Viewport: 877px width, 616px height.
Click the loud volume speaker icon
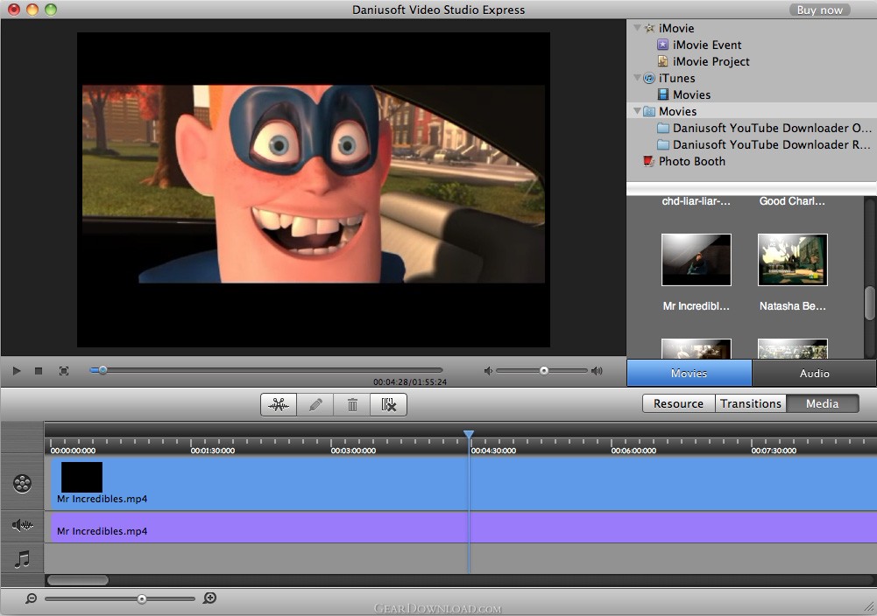597,371
